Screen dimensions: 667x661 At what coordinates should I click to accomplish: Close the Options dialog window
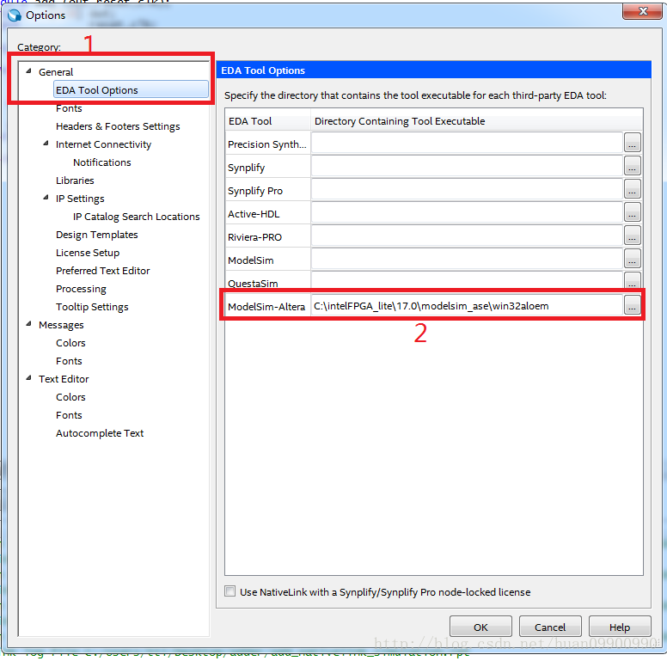[x=642, y=11]
